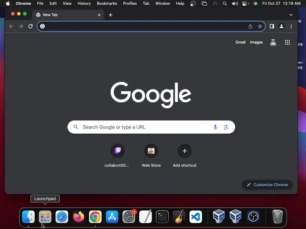Open System Preferences from the Dock

[129, 217]
